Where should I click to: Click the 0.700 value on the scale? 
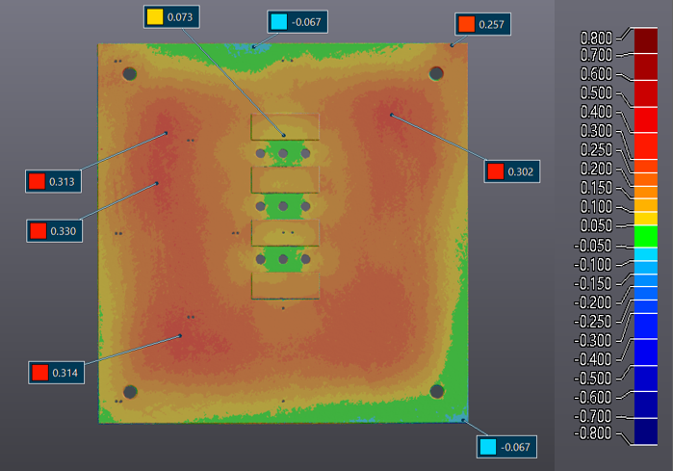596,55
